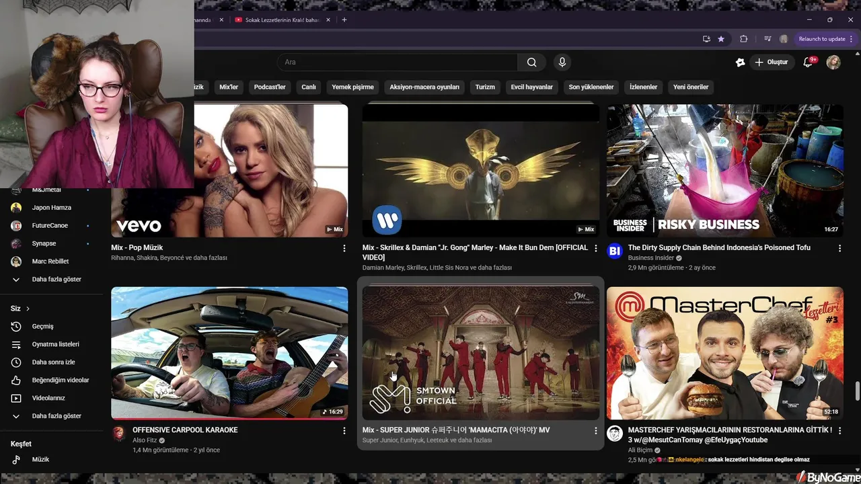The width and height of the screenshot is (861, 484).
Task: Select the Turizm filter chip
Action: (x=485, y=87)
